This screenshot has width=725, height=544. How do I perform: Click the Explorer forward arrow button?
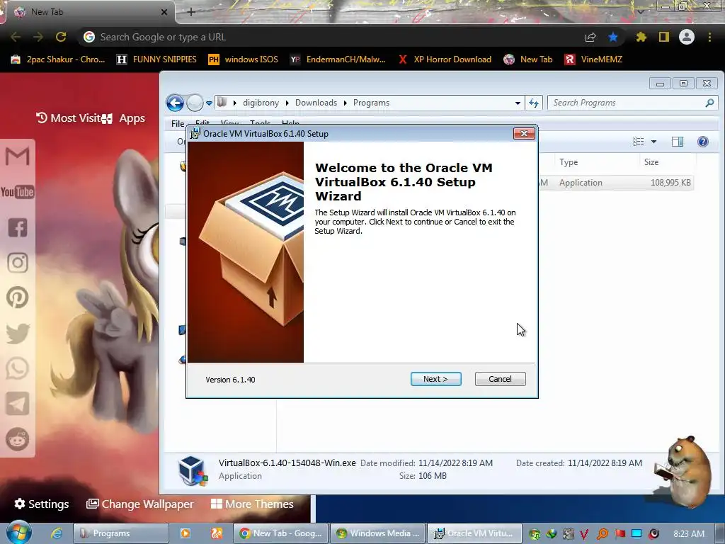[195, 103]
